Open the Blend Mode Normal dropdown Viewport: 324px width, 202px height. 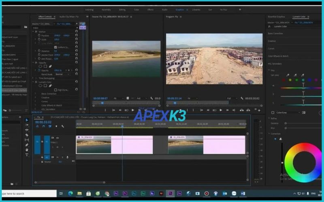[62, 74]
